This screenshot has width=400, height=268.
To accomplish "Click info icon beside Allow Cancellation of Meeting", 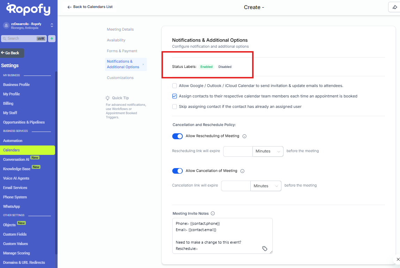I will point(242,171).
